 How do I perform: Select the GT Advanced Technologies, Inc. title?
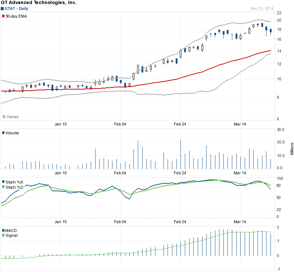39,3
